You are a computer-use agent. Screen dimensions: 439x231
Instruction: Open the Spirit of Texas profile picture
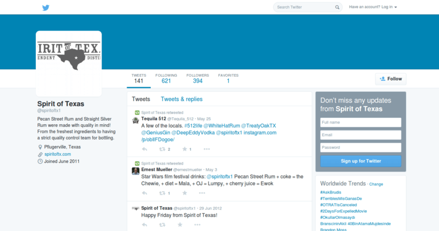69,64
